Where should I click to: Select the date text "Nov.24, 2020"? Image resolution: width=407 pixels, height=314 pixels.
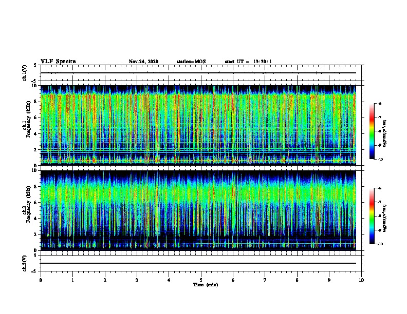[143, 62]
